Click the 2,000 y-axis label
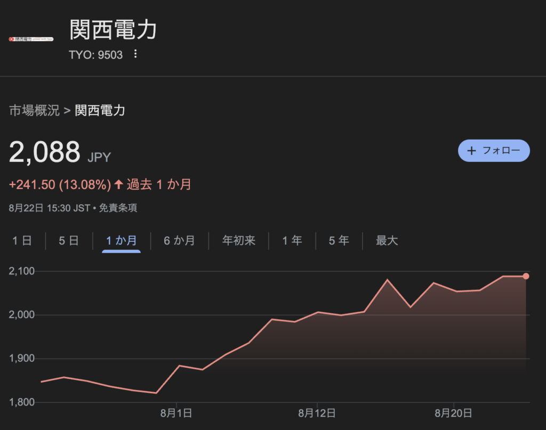This screenshot has width=546, height=430. click(x=21, y=314)
